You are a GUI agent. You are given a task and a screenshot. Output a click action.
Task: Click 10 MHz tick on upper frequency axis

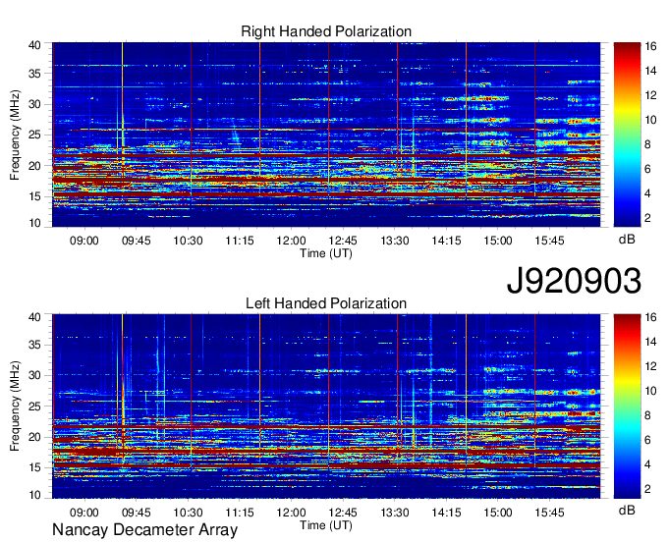[x=34, y=223]
